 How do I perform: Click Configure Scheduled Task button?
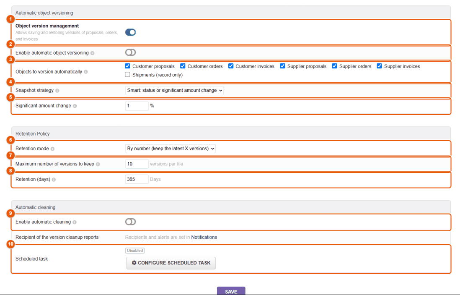point(171,263)
